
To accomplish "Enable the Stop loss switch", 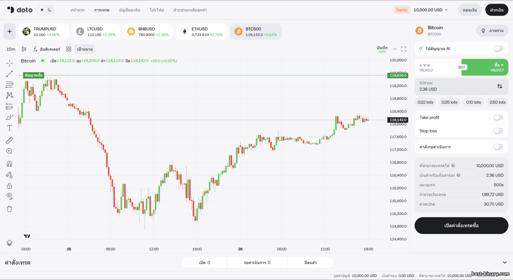I will pos(498,131).
